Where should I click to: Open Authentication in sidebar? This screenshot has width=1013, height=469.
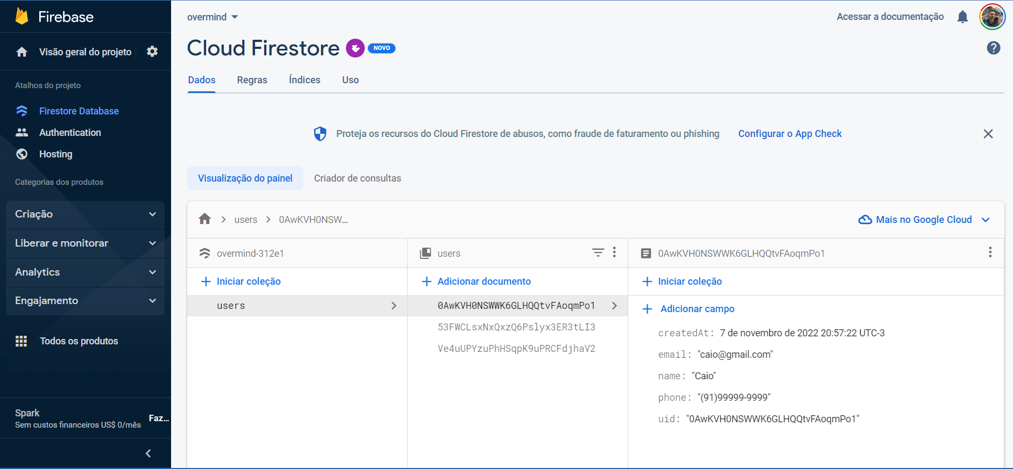pyautogui.click(x=70, y=133)
